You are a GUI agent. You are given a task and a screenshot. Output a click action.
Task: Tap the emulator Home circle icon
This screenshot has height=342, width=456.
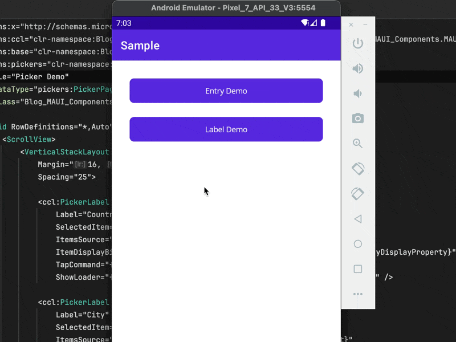[358, 244]
